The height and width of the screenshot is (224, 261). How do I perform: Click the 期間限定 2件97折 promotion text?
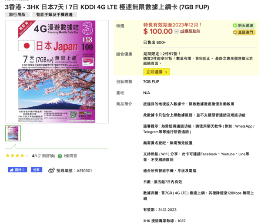162,54
